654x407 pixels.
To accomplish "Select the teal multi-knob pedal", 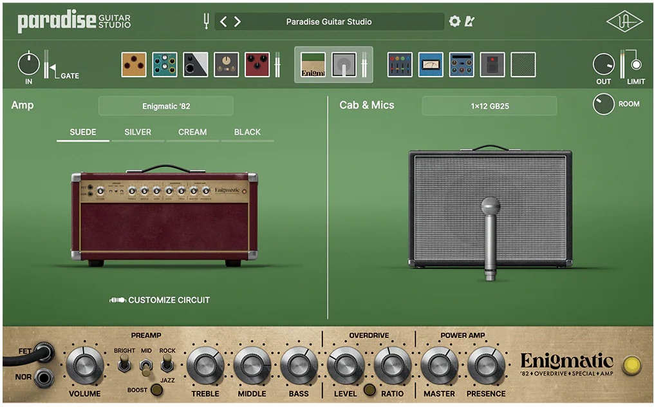I will 165,64.
